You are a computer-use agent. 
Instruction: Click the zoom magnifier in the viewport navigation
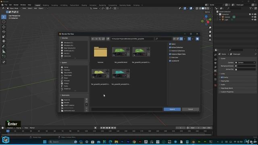click(210, 28)
